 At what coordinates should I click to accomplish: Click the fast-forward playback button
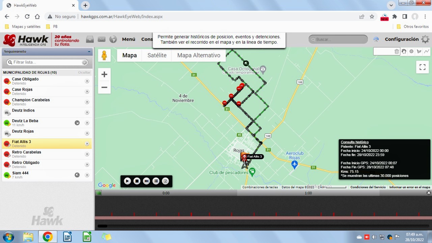tap(146, 181)
